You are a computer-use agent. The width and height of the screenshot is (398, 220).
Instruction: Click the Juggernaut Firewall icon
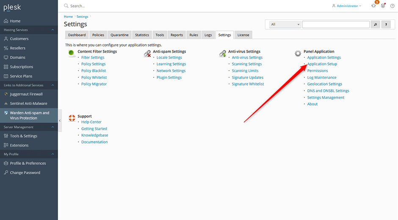[6, 94]
